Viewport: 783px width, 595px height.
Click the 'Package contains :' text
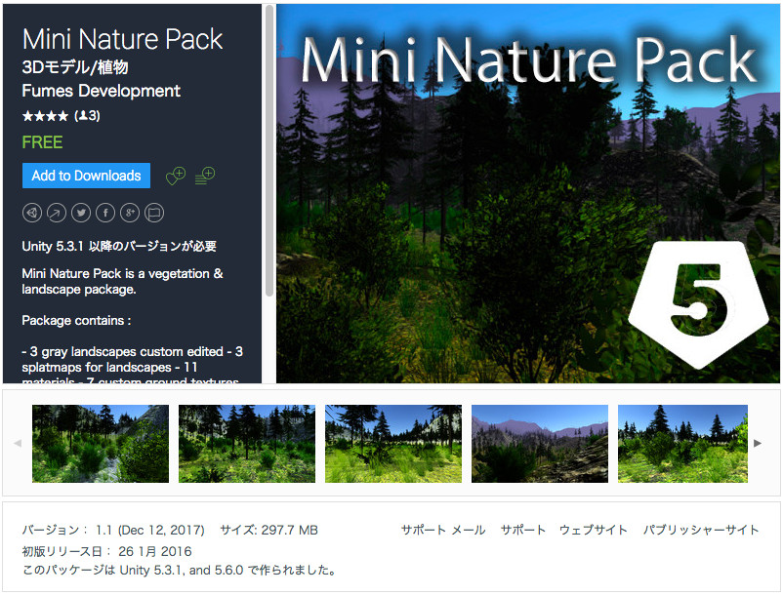(x=76, y=320)
